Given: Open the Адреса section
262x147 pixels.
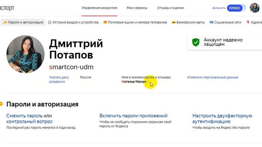Looking at the screenshot, I should pos(254,22).
